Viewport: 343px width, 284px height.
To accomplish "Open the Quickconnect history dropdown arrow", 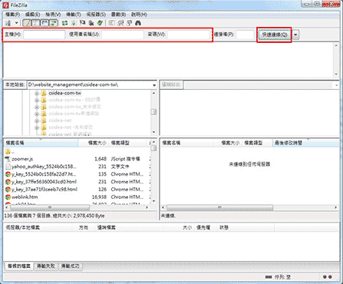I will point(295,35).
